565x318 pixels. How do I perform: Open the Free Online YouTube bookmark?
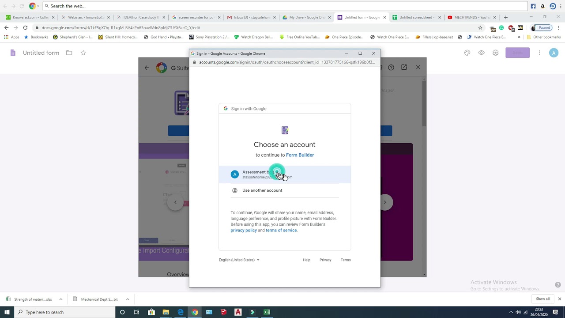click(299, 37)
